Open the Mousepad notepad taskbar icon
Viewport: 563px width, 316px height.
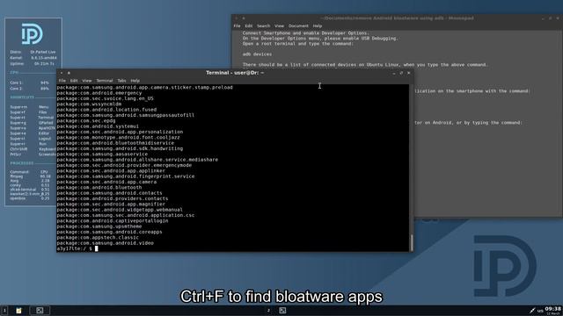click(x=18, y=310)
